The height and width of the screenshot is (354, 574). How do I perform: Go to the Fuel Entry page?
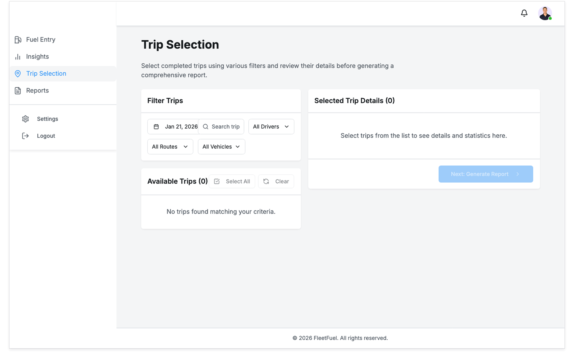click(x=41, y=40)
